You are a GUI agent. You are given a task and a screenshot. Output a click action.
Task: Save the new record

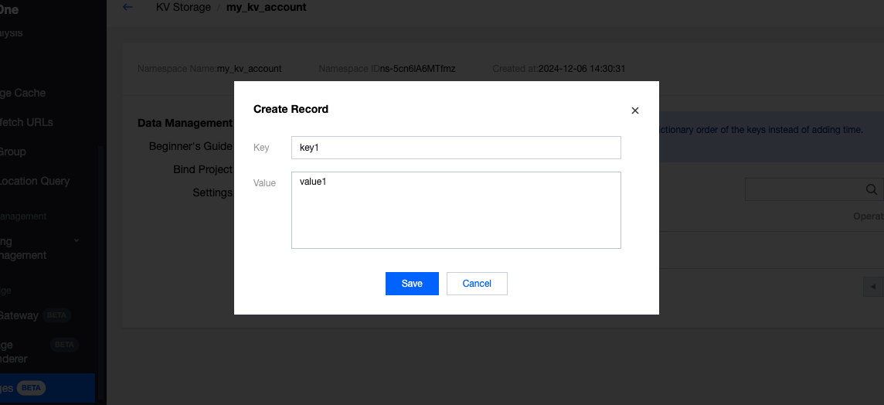(412, 284)
